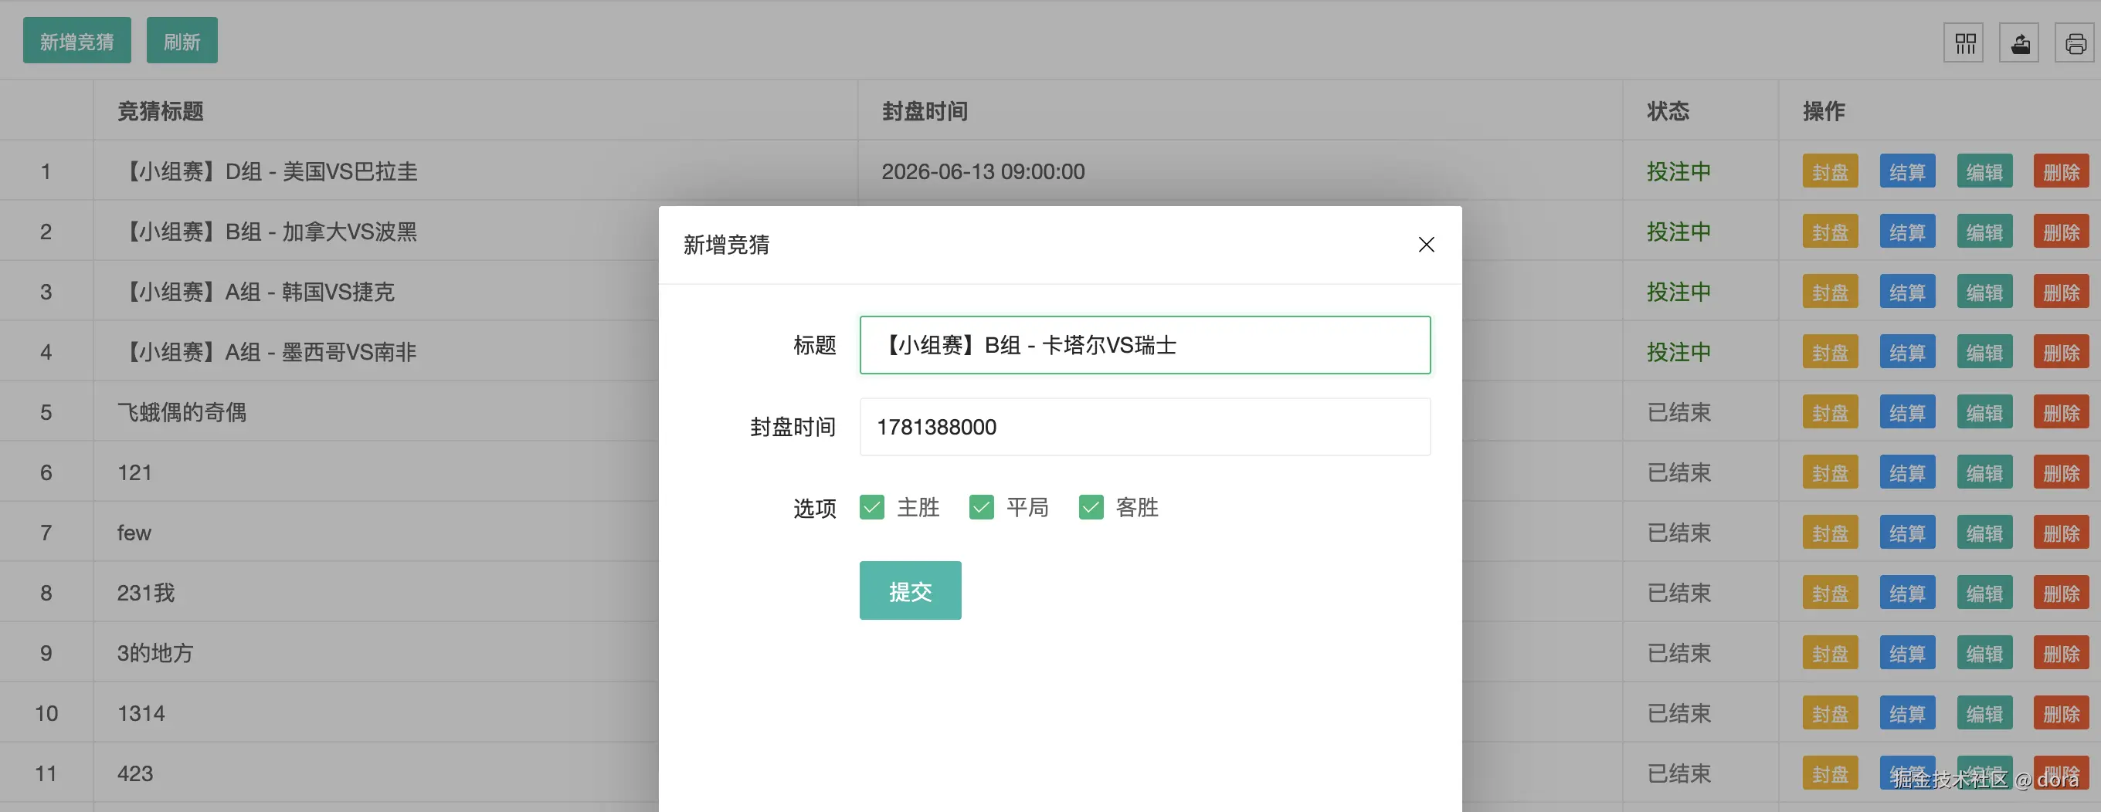
Task: Click 封盘 for row 2 加拿大VS波黑
Action: point(1830,232)
